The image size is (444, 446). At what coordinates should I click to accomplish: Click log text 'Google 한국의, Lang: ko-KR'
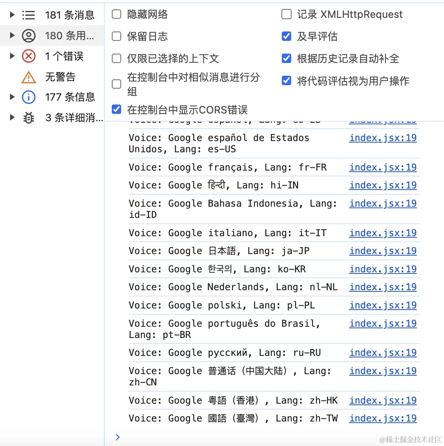coord(237,269)
